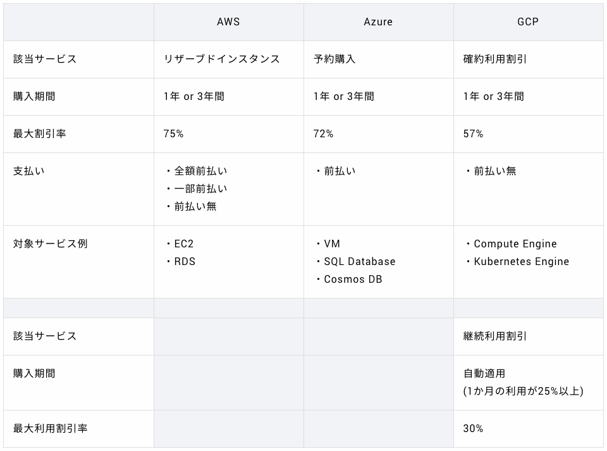Click the 75% discount value
The image size is (607, 451).
point(173,133)
